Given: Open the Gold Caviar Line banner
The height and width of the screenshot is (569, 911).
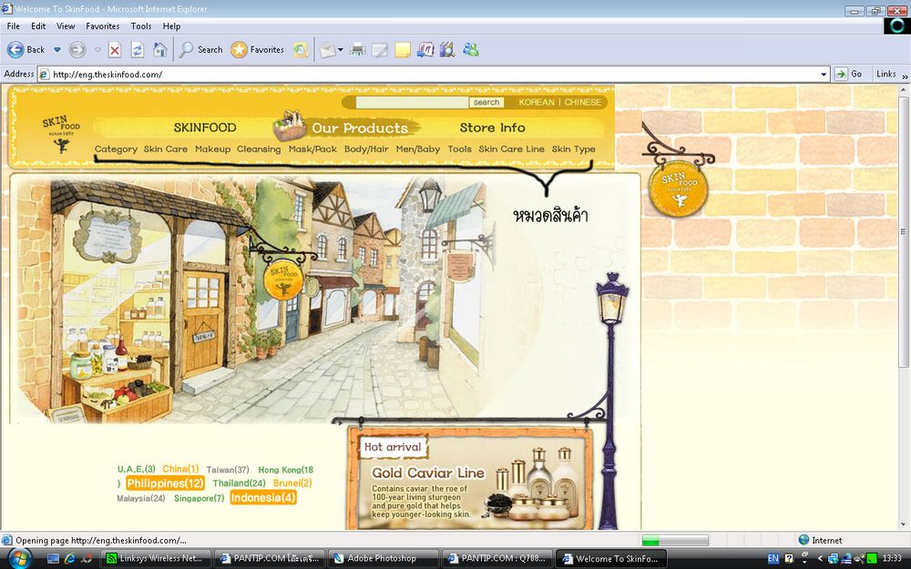Looking at the screenshot, I should (470, 477).
